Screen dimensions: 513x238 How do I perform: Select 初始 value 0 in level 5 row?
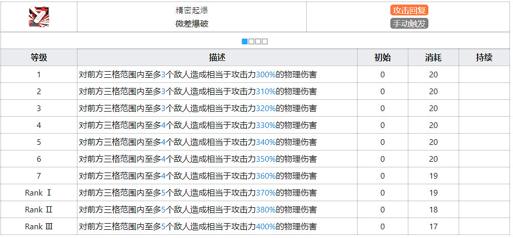click(383, 142)
